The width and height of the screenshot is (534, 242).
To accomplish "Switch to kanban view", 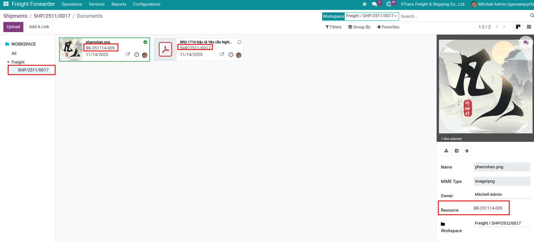I will tap(518, 27).
